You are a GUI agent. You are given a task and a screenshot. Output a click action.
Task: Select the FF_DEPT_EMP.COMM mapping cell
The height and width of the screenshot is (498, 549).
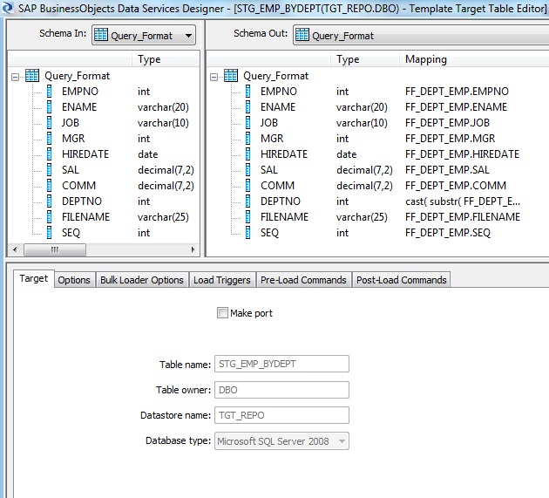tap(456, 186)
